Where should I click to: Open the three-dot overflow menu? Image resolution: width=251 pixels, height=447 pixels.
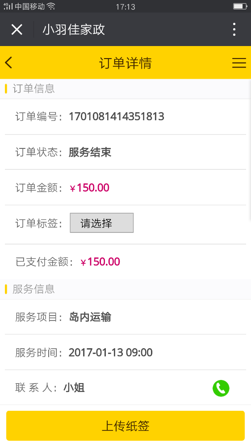tap(234, 30)
